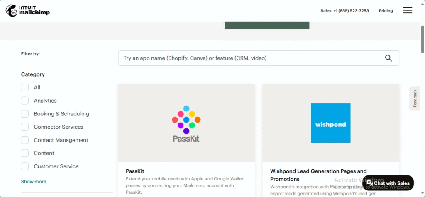
Task: Check the Content category checkbox
Action: [x=24, y=153]
